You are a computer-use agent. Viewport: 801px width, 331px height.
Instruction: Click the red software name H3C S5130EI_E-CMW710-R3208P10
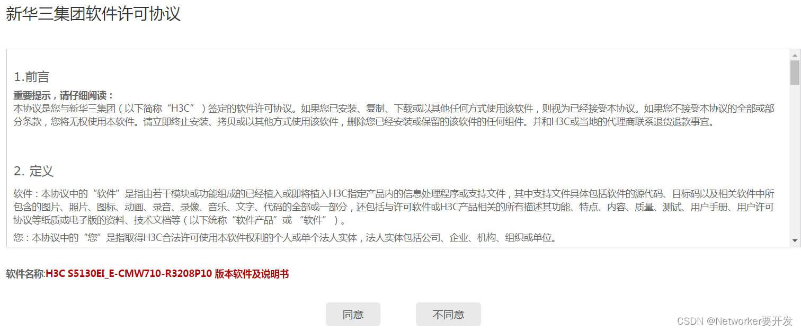(x=129, y=274)
